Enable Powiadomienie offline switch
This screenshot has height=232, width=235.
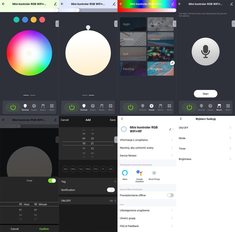170,195
